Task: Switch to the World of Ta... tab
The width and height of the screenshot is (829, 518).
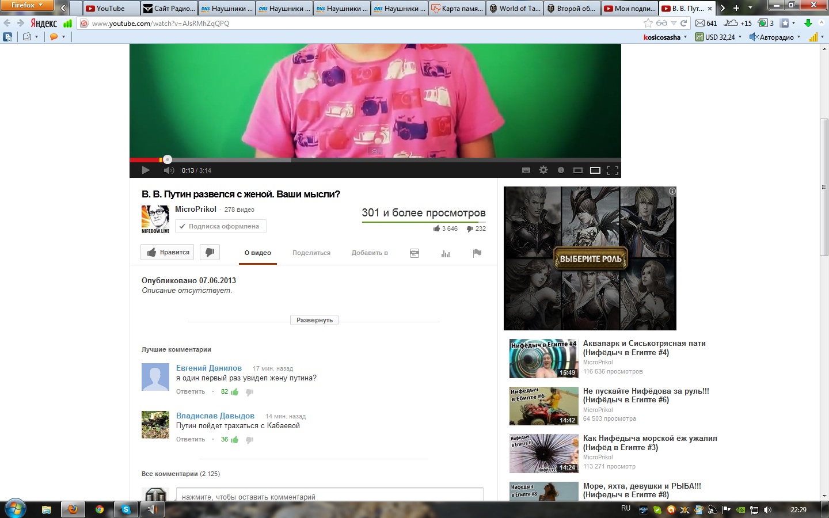Action: [515, 8]
